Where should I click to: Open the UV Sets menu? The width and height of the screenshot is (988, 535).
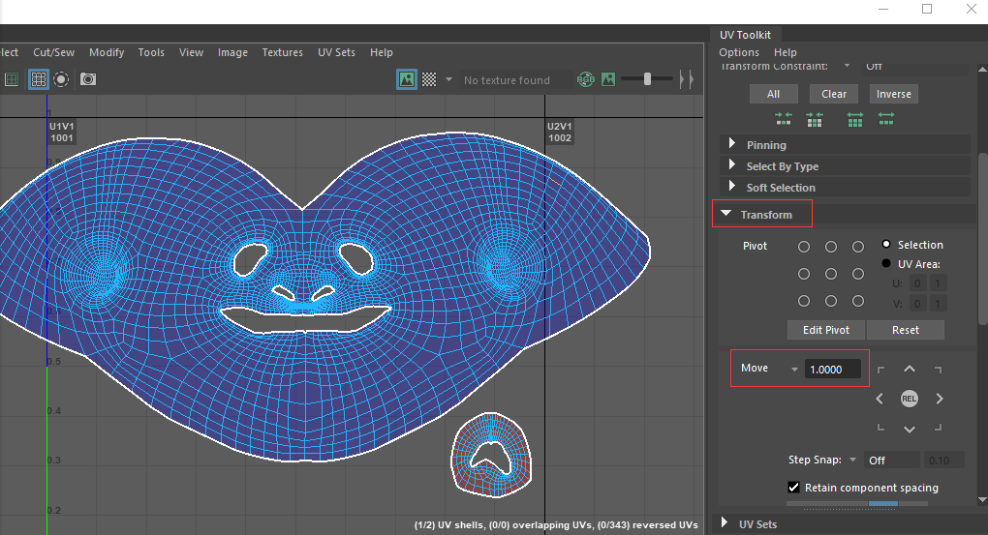pyautogui.click(x=336, y=52)
